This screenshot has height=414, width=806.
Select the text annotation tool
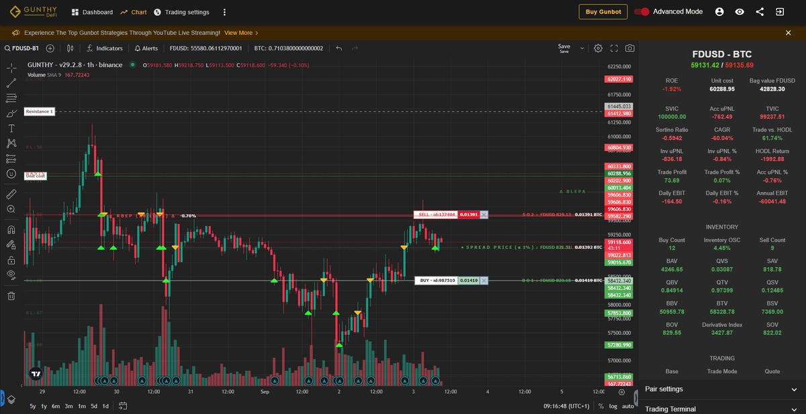pos(11,128)
